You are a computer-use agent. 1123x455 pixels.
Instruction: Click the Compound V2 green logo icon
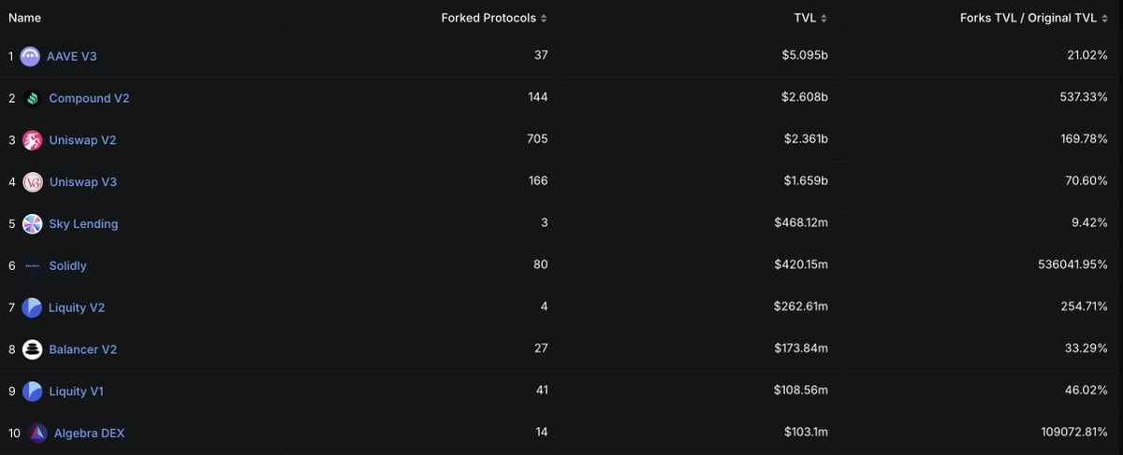[x=33, y=98]
